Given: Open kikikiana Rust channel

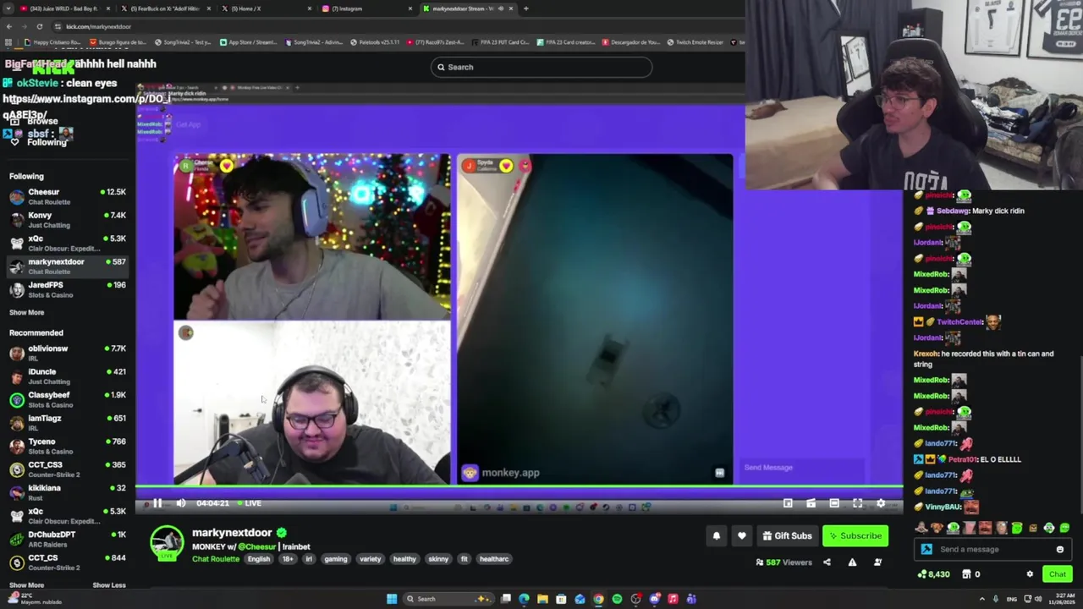Looking at the screenshot, I should (68, 492).
